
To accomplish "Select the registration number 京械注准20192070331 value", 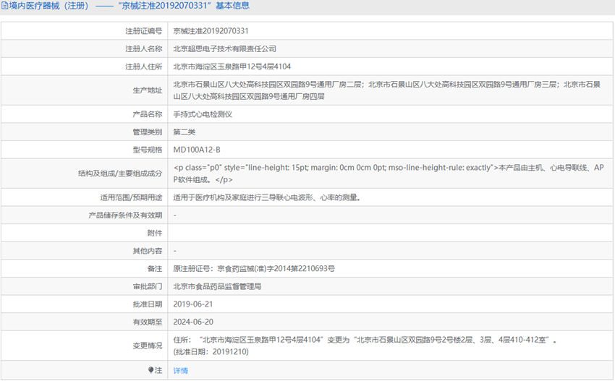I will (211, 31).
